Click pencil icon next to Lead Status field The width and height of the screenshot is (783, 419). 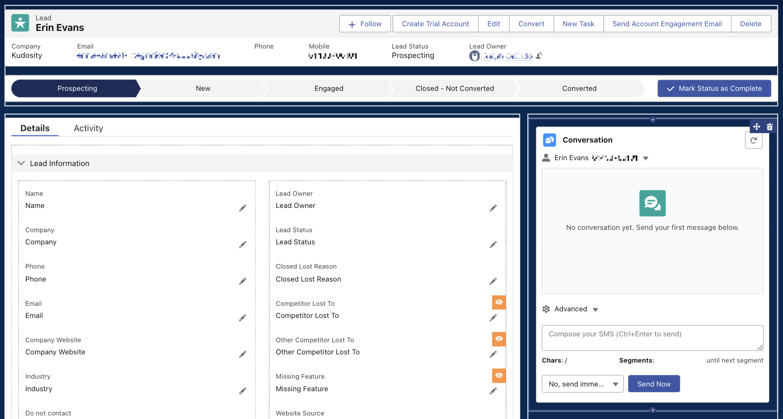click(x=493, y=245)
